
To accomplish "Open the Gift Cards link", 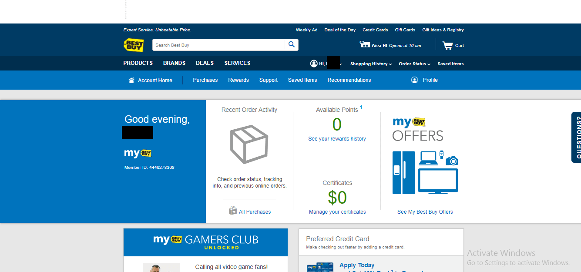I will coord(405,30).
